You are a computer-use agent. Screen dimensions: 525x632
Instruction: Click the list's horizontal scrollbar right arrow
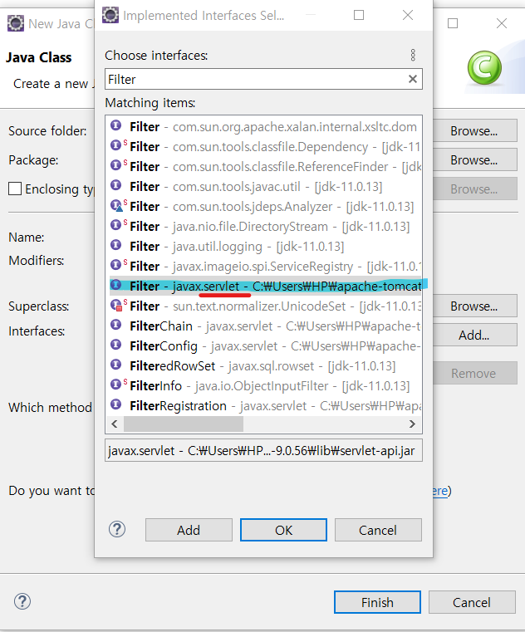coord(412,424)
